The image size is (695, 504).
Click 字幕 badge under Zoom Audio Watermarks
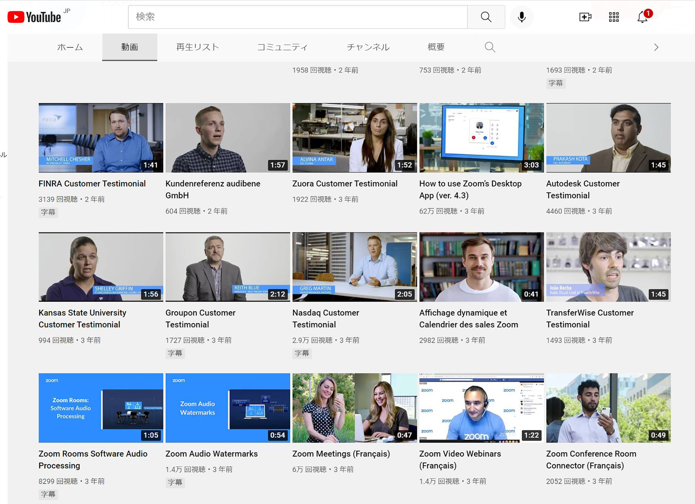point(175,482)
